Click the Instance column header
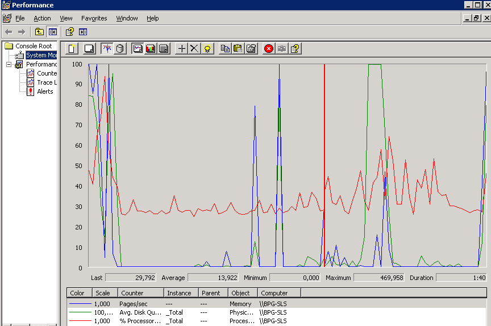 [181, 293]
